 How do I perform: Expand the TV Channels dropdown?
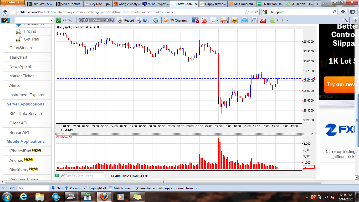(179, 20)
